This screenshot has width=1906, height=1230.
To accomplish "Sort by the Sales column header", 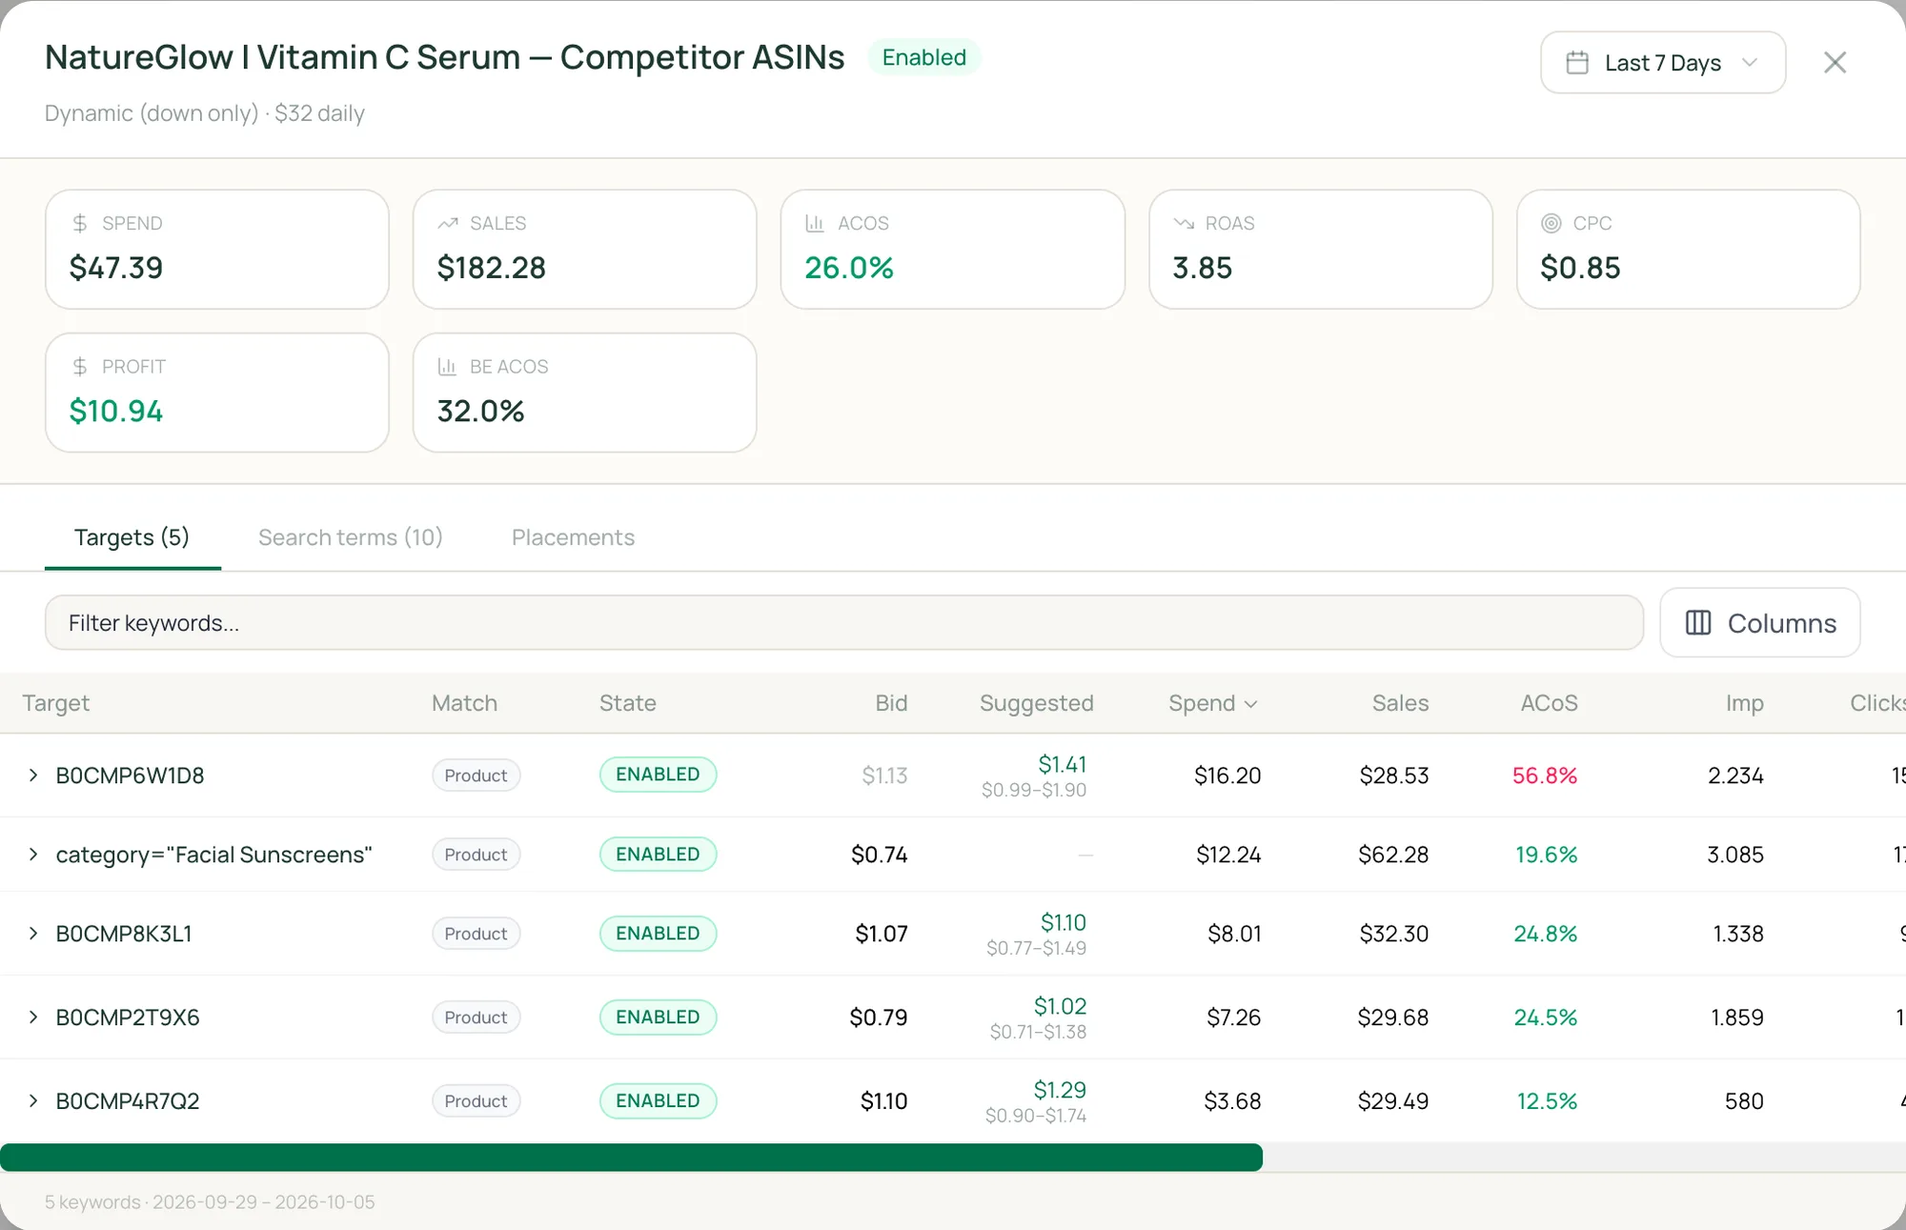I will 1400,703.
